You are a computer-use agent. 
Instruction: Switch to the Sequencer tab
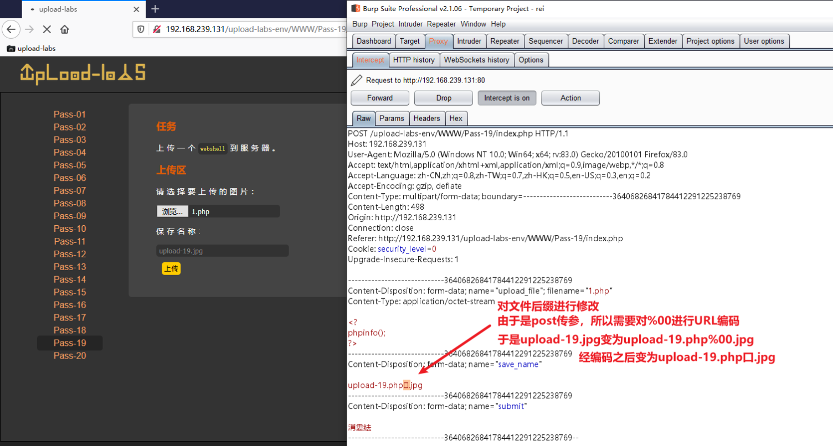coord(546,41)
